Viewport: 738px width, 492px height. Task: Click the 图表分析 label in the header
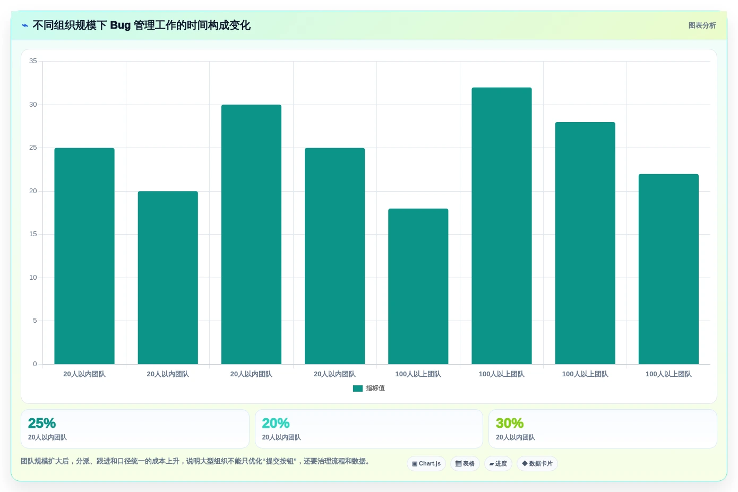click(x=702, y=25)
